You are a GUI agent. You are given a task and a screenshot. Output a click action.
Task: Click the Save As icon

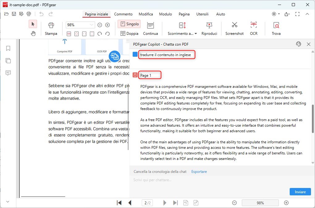21,14
